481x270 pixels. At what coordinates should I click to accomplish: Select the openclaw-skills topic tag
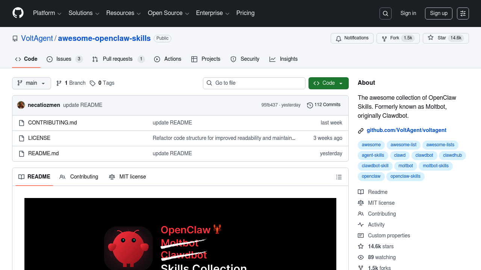pyautogui.click(x=405, y=176)
